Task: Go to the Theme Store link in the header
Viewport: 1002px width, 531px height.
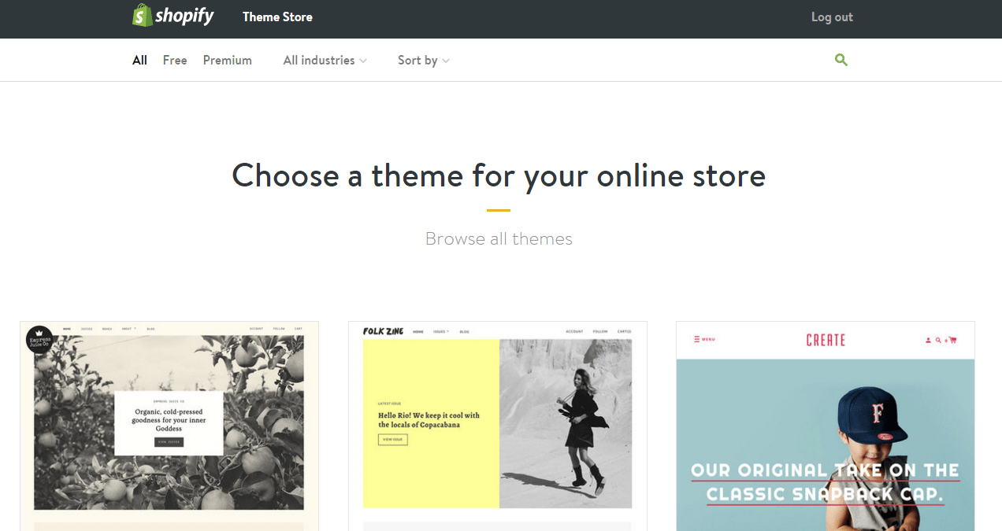Action: pyautogui.click(x=277, y=17)
